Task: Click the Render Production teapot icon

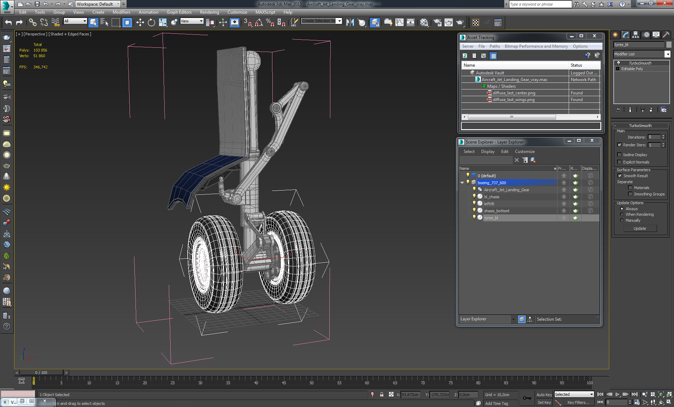Action: pos(460,23)
